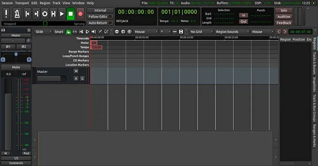Open the Internal sync source selector
The image size is (318, 166).
tap(100, 10)
